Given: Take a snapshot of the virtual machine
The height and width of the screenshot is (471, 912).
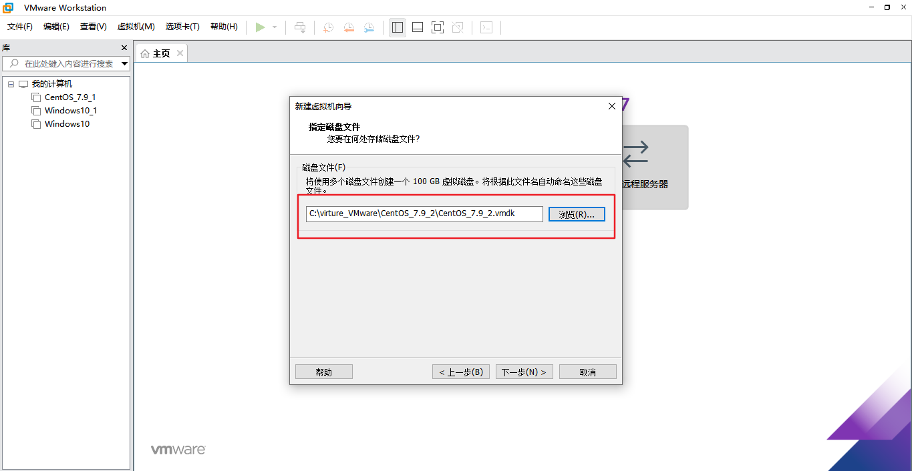Looking at the screenshot, I should (327, 27).
